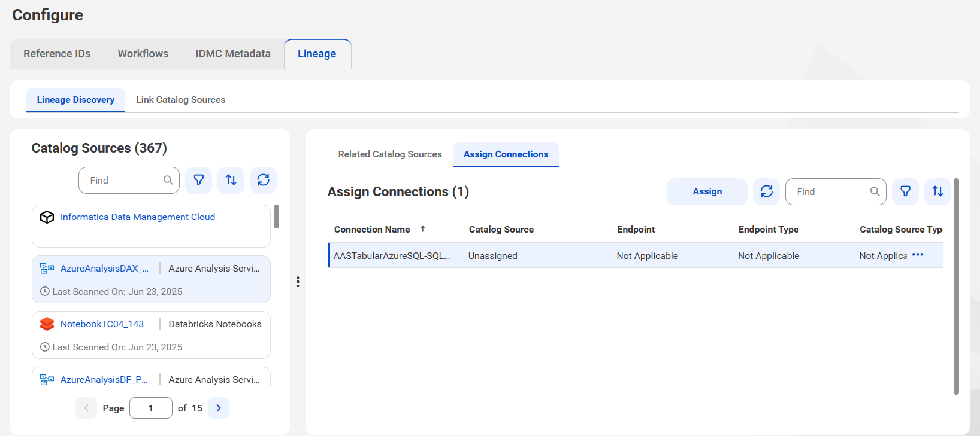Click the Unassigned catalog source cell
This screenshot has height=436, width=980.
pyautogui.click(x=493, y=256)
